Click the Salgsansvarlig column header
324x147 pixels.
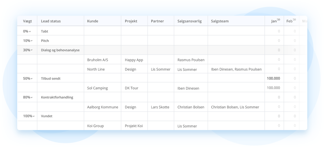190,21
